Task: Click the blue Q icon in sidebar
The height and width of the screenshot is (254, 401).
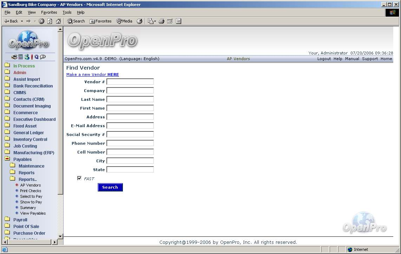Action: (x=37, y=57)
